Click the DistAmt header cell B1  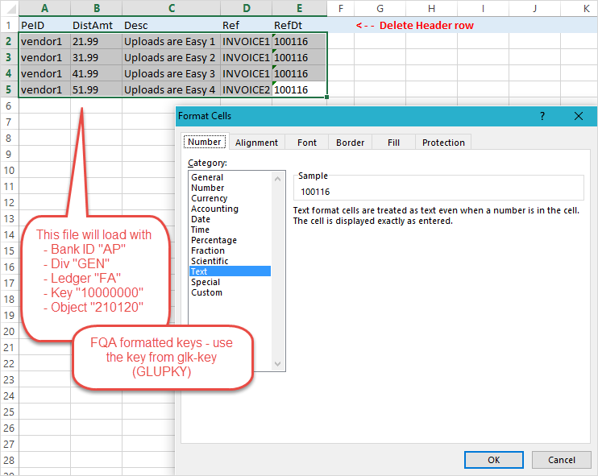coord(95,25)
